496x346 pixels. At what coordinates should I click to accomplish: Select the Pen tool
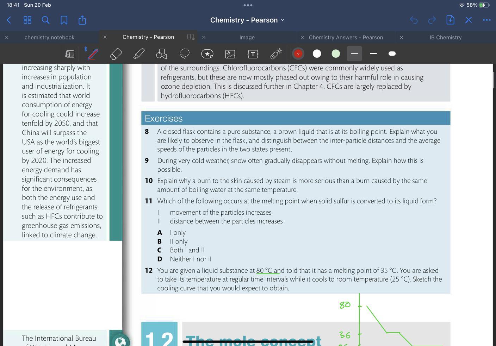tap(93, 54)
